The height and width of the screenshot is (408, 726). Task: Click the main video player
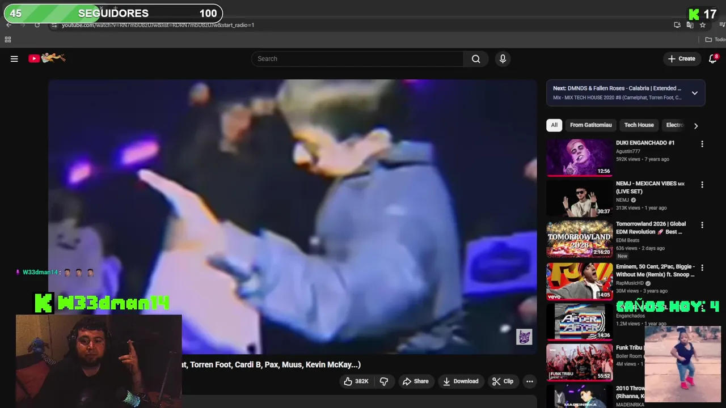(292, 216)
